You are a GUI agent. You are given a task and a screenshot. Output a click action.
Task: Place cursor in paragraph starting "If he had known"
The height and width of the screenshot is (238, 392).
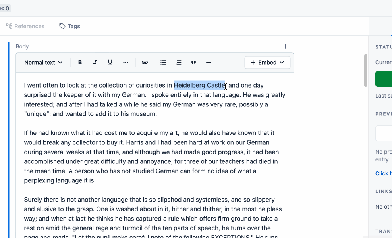point(151,157)
